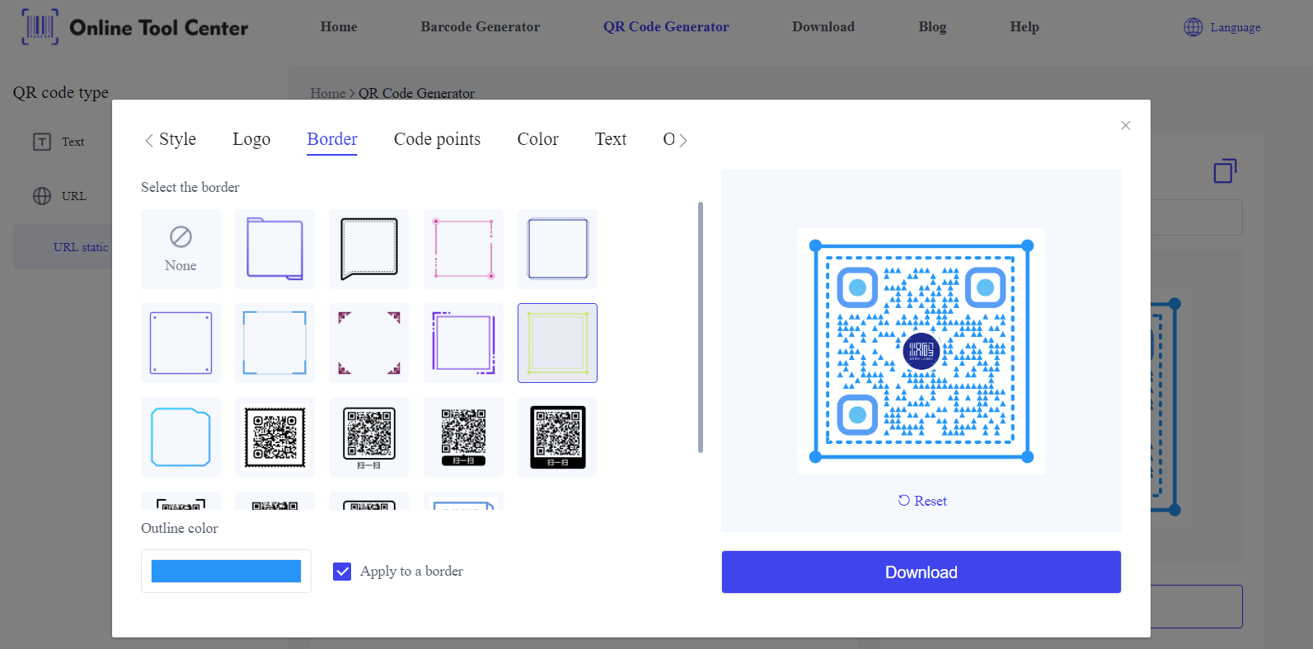
Task: Open the Style tab
Action: pos(177,139)
